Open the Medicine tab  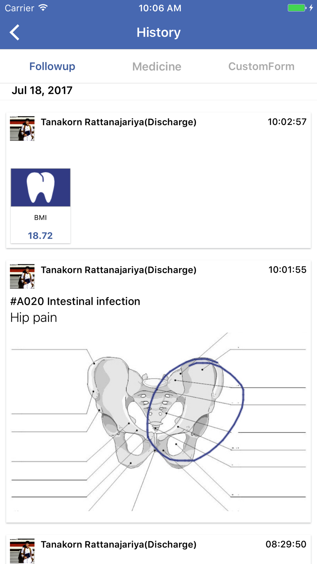[x=157, y=67]
